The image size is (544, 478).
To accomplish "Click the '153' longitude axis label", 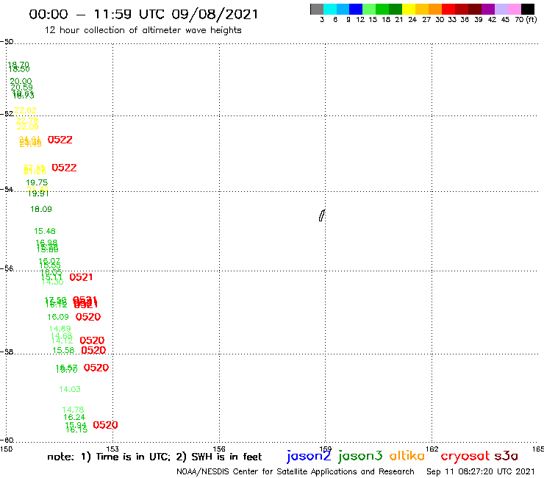I will click(112, 449).
